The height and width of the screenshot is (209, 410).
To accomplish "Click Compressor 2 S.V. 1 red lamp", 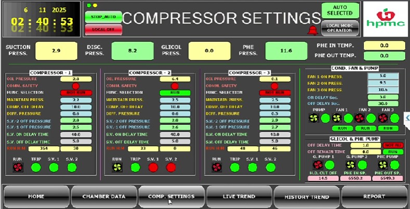I will (x=153, y=167).
